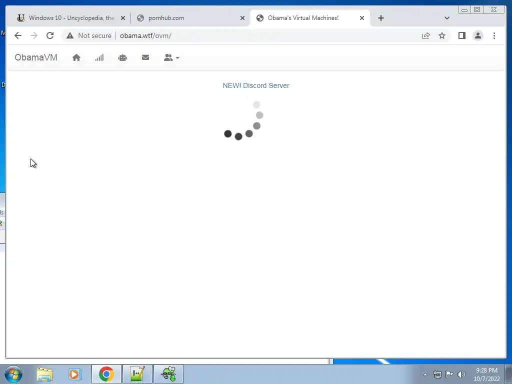Minimize the Chrome window
Image resolution: width=512 pixels, height=384 pixels.
(464, 10)
